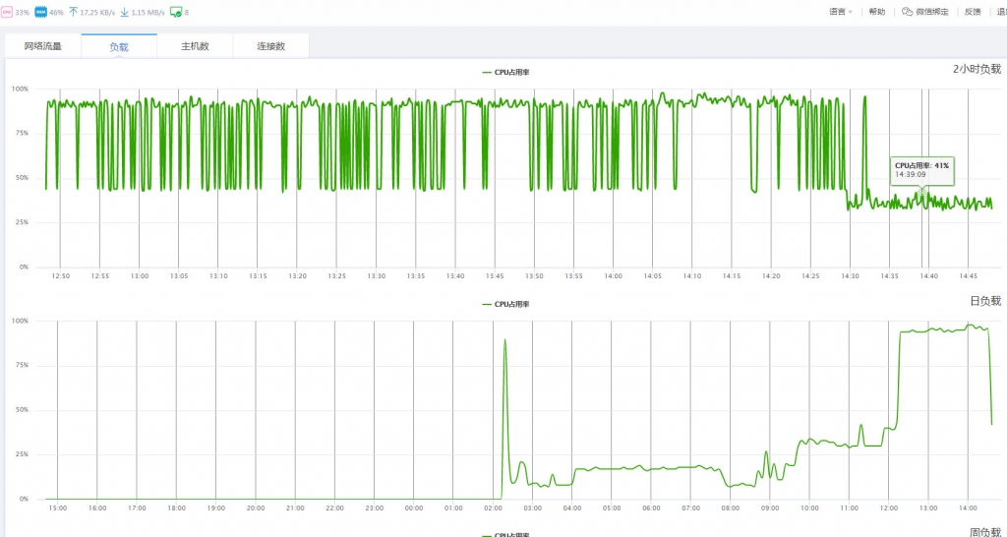Toggle CPU占用率 legend in 2-hour load chart
The height and width of the screenshot is (537, 1007).
tap(505, 72)
